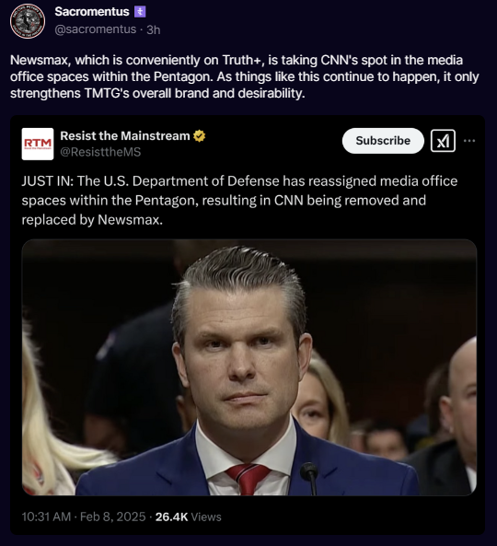The image size is (497, 546).
Task: Open the Sacromentus profile avatar
Action: tap(28, 21)
